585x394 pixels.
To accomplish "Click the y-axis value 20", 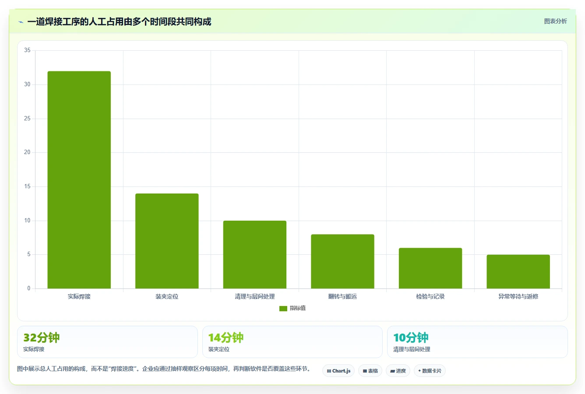I will [x=27, y=152].
